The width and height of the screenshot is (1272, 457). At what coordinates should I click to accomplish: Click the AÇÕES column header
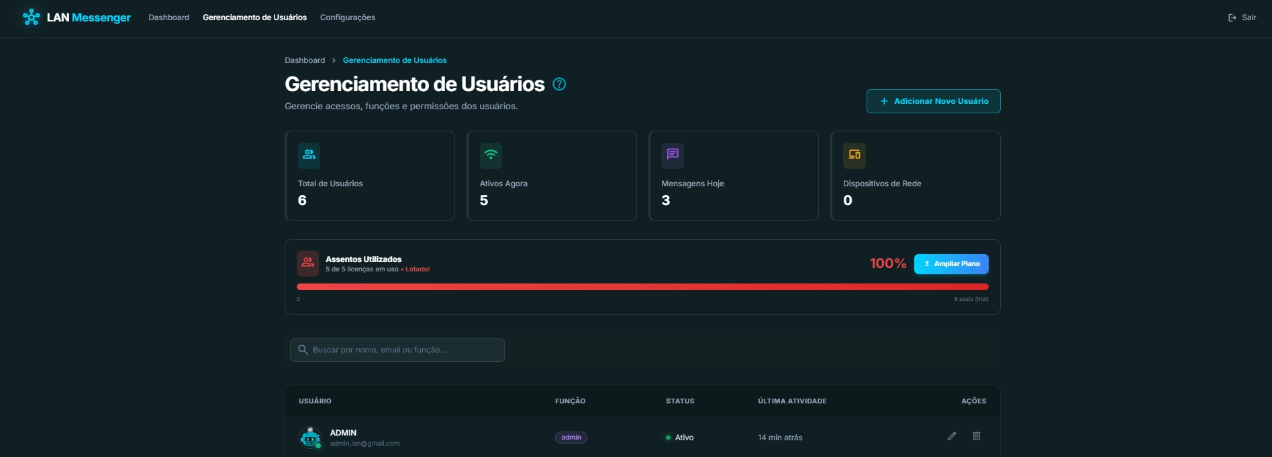pyautogui.click(x=974, y=401)
